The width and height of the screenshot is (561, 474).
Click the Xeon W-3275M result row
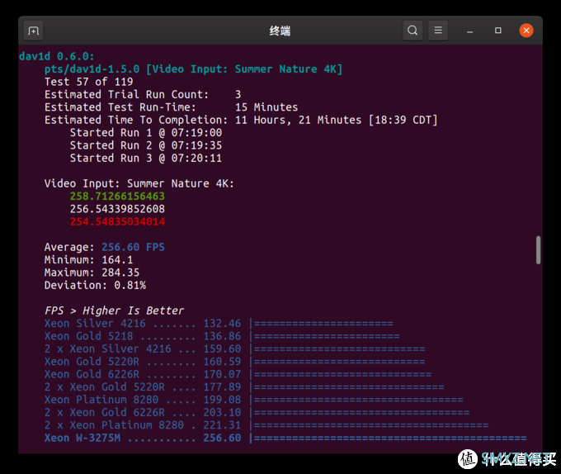click(x=285, y=438)
